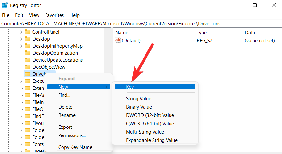
Task: Select DWORD (32-bit) Value option
Action: pos(150,115)
